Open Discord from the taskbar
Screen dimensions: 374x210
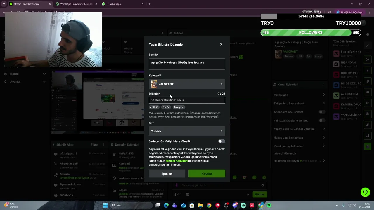235,205
